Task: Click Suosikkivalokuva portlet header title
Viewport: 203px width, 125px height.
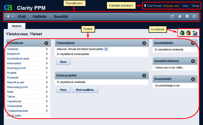Action: (x=166, y=61)
